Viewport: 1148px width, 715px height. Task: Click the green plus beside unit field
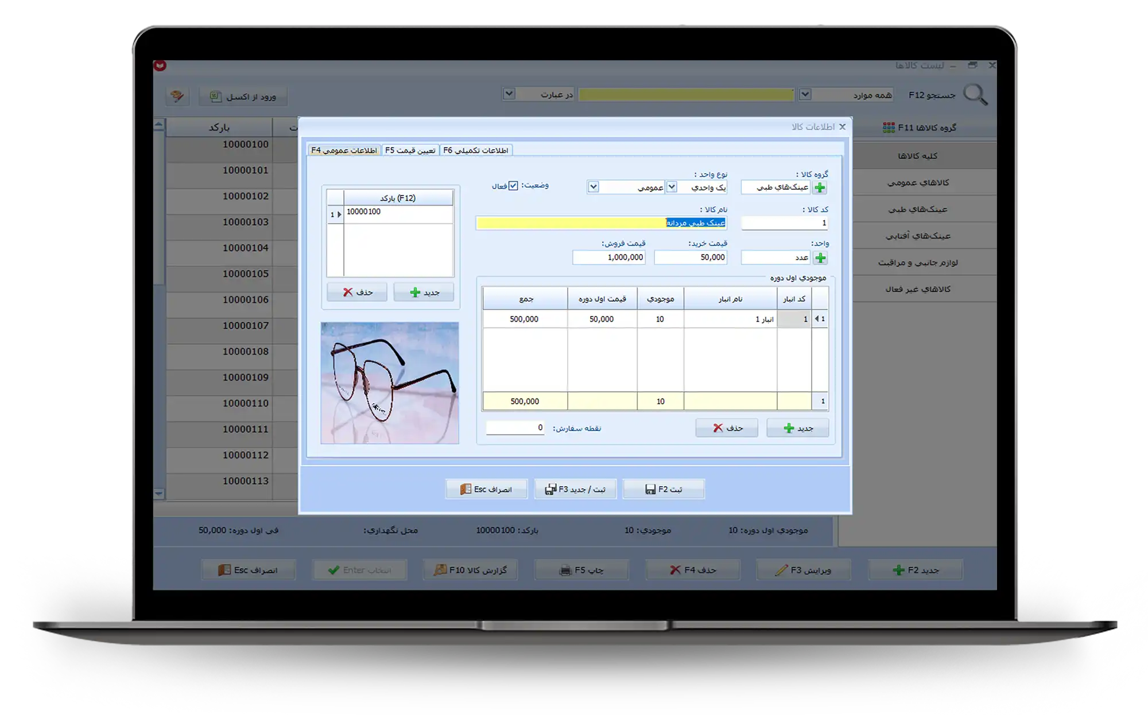[820, 258]
